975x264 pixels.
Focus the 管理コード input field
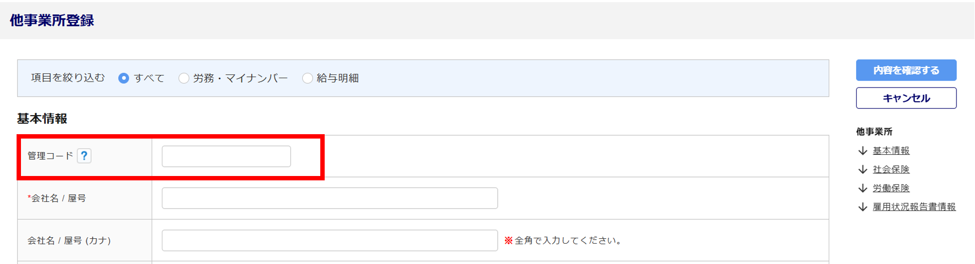(226, 157)
